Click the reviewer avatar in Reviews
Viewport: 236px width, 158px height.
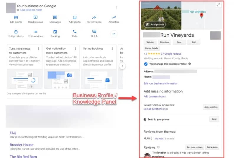pos(147,156)
